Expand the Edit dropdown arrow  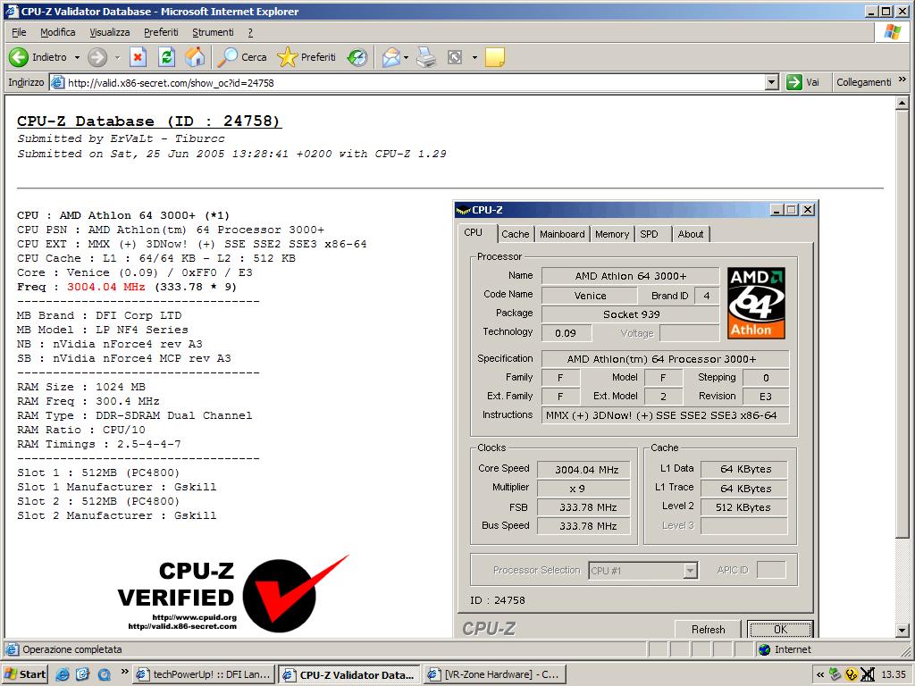474,58
